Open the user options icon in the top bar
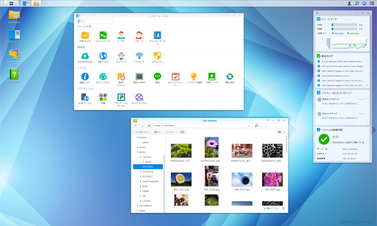Image resolution: width=377 pixels, height=226 pixels. pyautogui.click(x=349, y=3)
